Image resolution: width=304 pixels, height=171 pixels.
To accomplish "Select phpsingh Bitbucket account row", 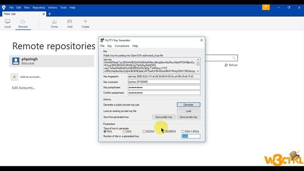I will pyautogui.click(x=52, y=61).
